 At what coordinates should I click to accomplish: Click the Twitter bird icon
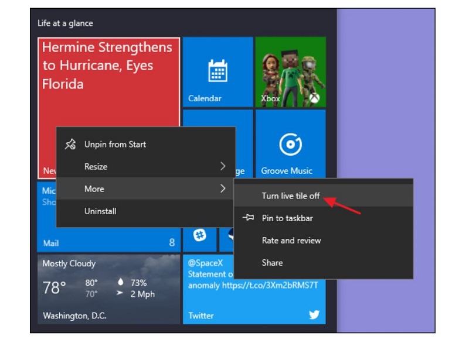(x=314, y=315)
